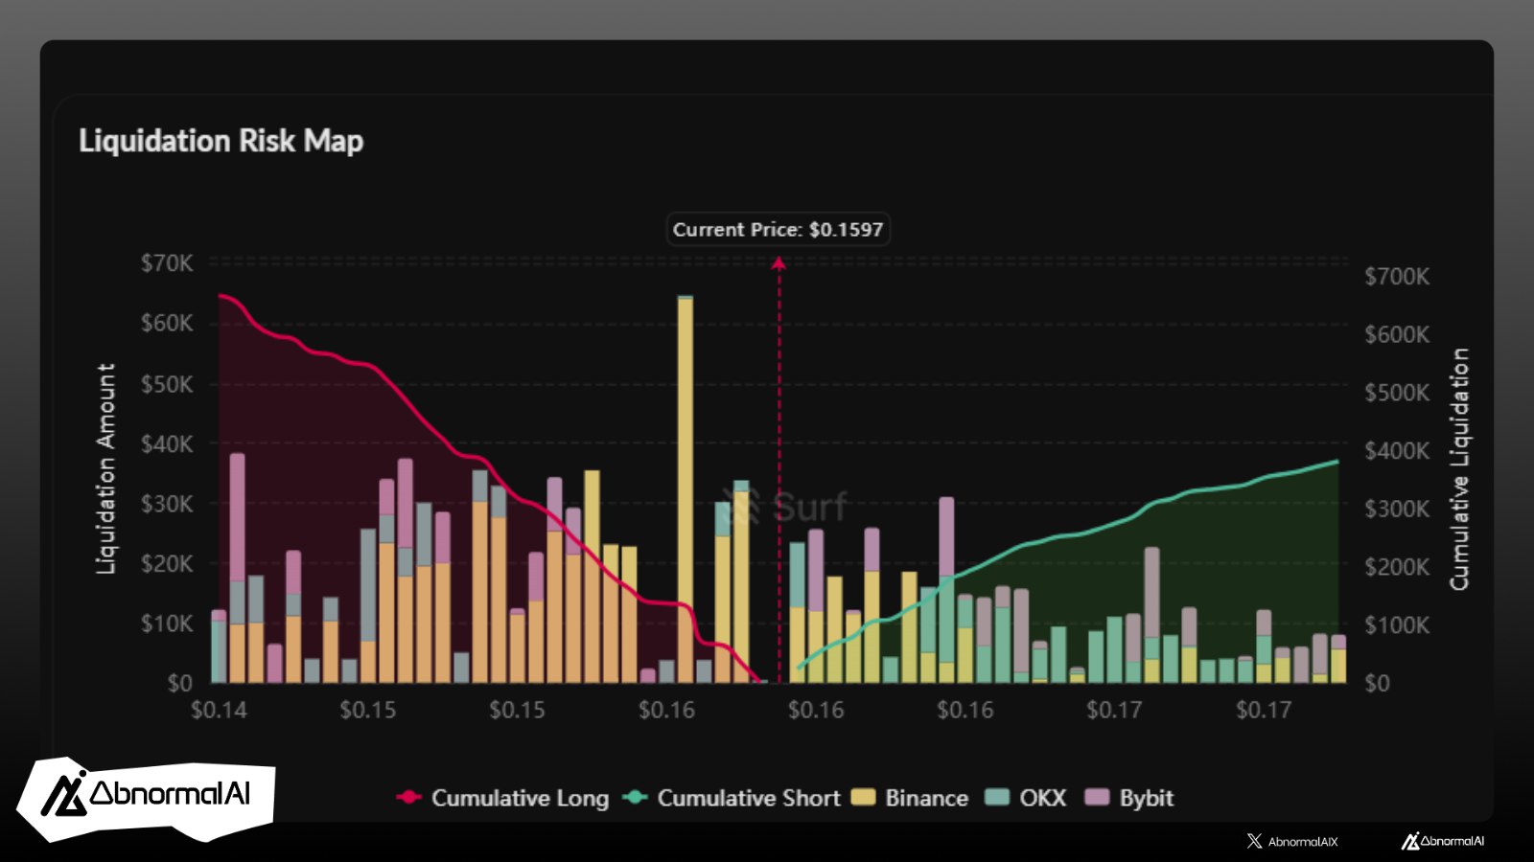Toggle the Cumulative Short legend label

tap(748, 798)
